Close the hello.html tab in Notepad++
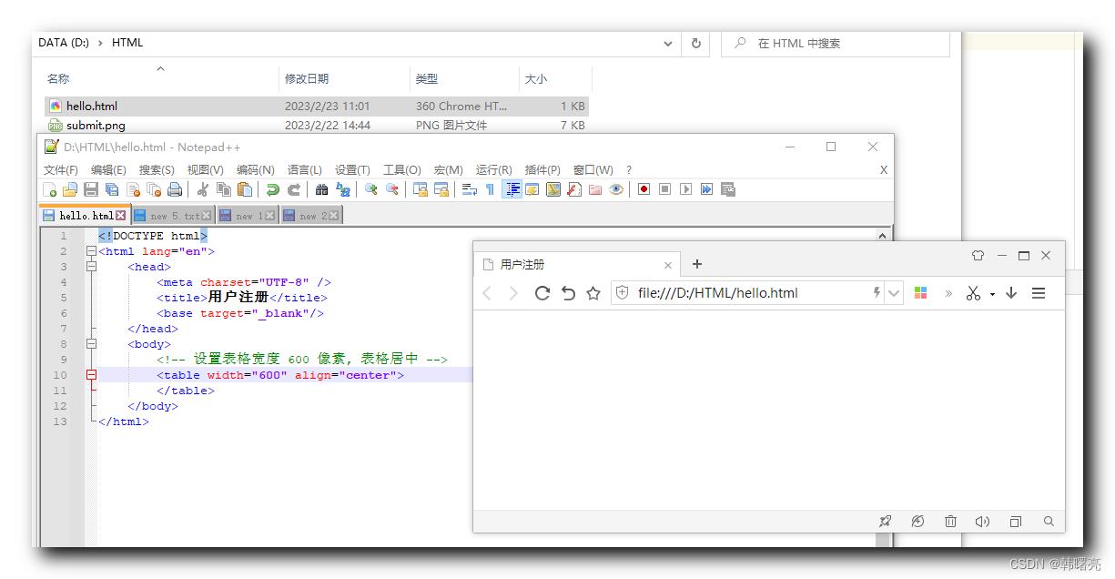The width and height of the screenshot is (1115, 579). pyautogui.click(x=120, y=216)
